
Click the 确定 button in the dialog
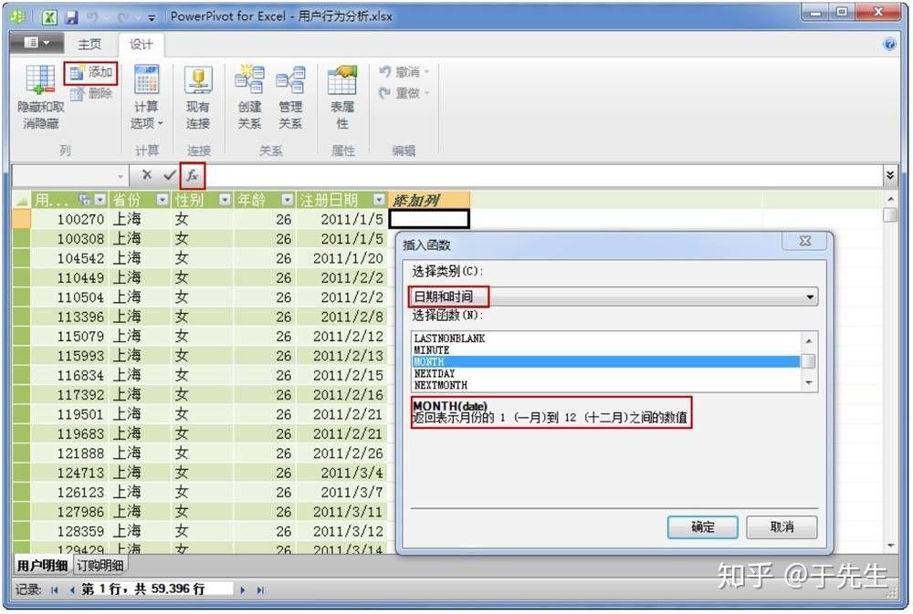[x=702, y=528]
